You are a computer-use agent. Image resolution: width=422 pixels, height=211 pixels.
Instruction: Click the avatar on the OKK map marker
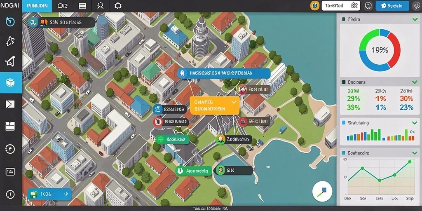tap(220, 170)
